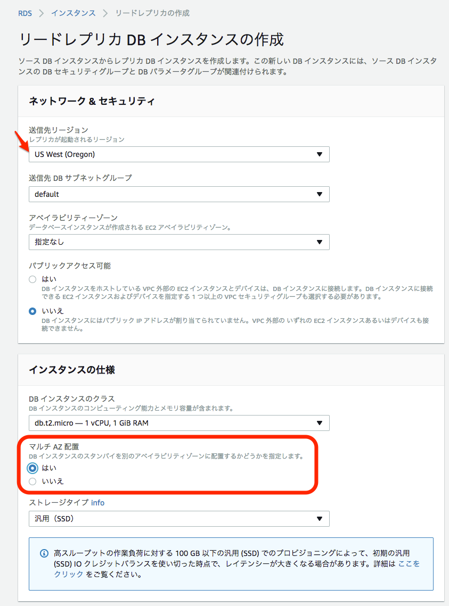Open the 送信先リージョン dropdown showing US West (Oregon)
The width and height of the screenshot is (449, 606).
tap(179, 154)
